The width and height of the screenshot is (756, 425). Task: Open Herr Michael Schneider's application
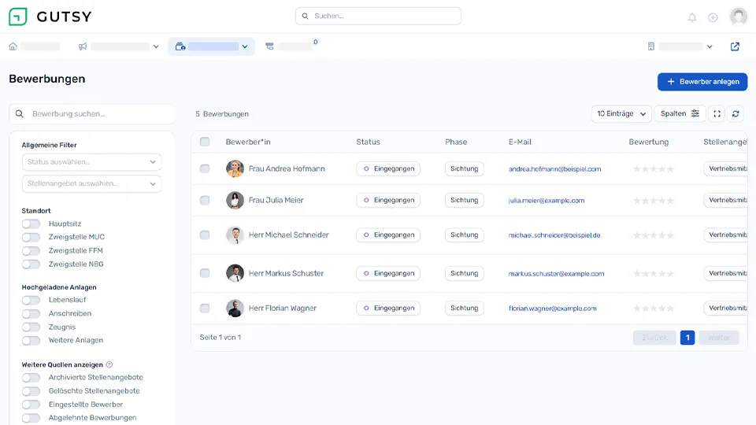pyautogui.click(x=289, y=235)
